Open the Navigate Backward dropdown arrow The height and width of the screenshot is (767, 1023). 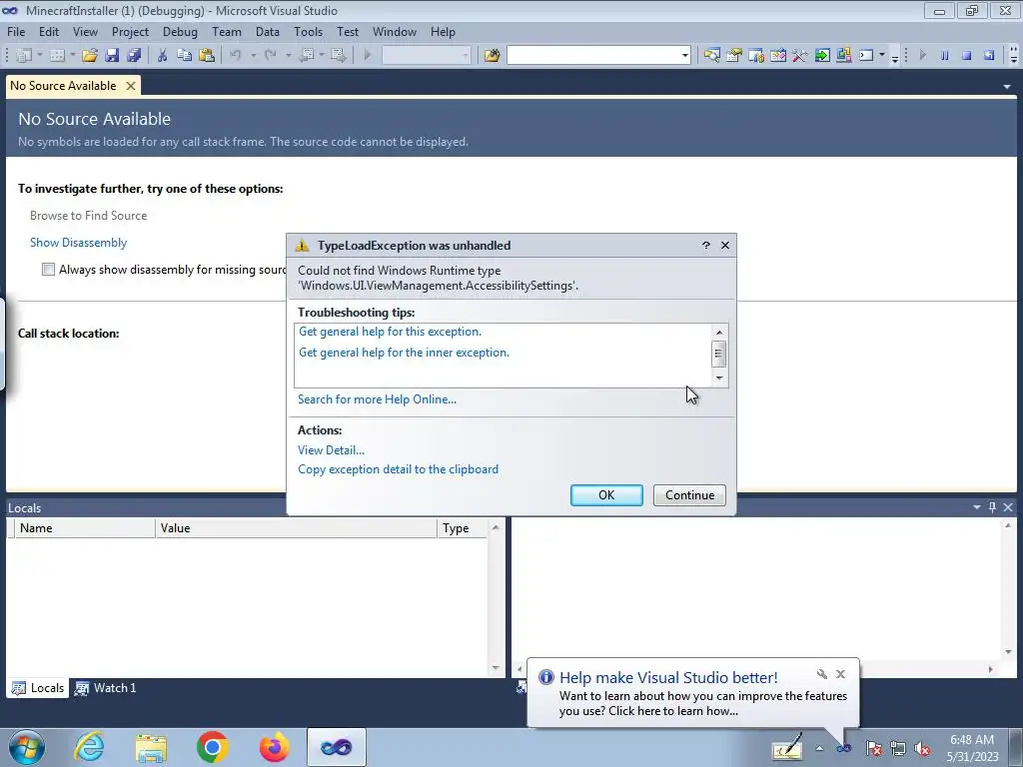pos(322,56)
